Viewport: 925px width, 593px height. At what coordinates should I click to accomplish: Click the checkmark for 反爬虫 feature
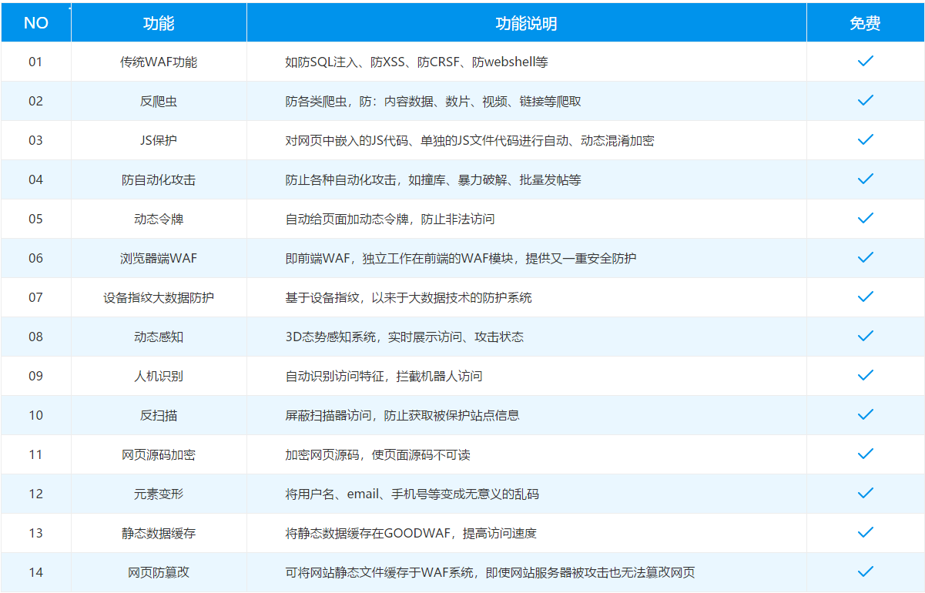pyautogui.click(x=865, y=100)
